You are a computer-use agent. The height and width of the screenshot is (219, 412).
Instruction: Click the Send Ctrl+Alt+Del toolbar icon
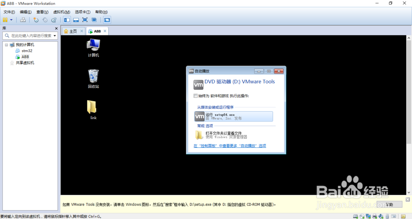(23, 20)
